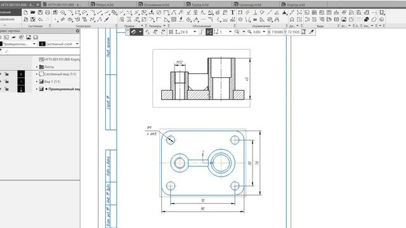Select the Rectangle geometry tool
The image size is (406, 228).
point(77,13)
